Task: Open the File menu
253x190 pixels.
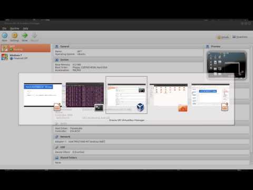Action: [x=4, y=28]
